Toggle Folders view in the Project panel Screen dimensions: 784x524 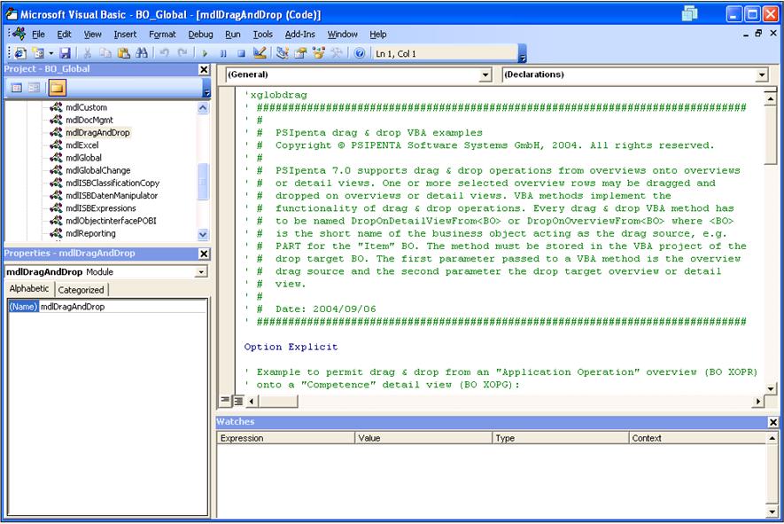pos(57,88)
